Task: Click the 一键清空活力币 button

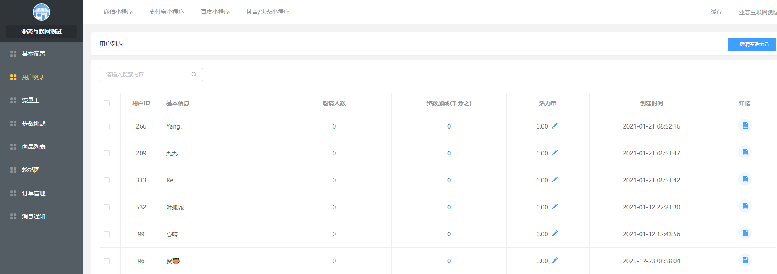Action: click(752, 44)
